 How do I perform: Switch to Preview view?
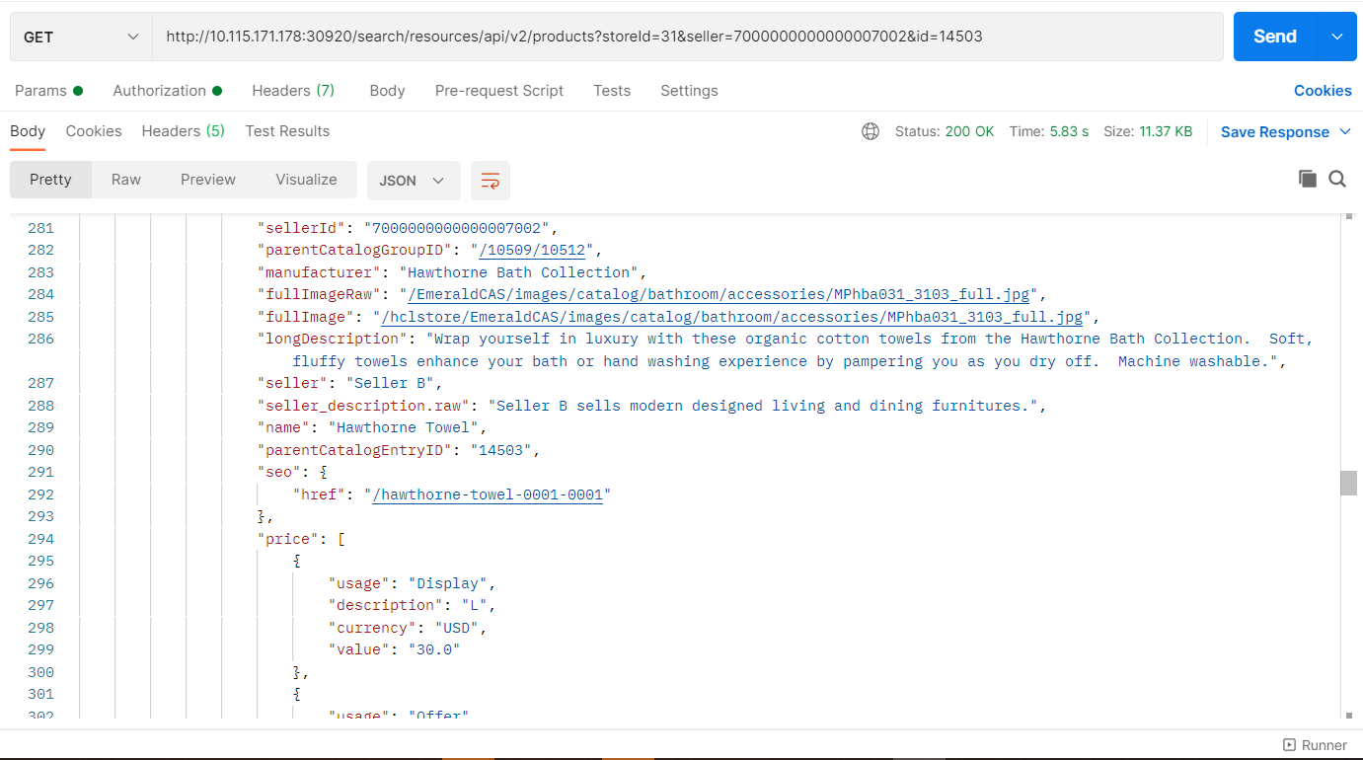click(x=208, y=180)
